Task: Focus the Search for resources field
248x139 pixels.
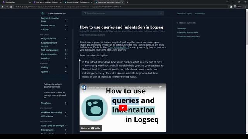Action: click(123, 14)
